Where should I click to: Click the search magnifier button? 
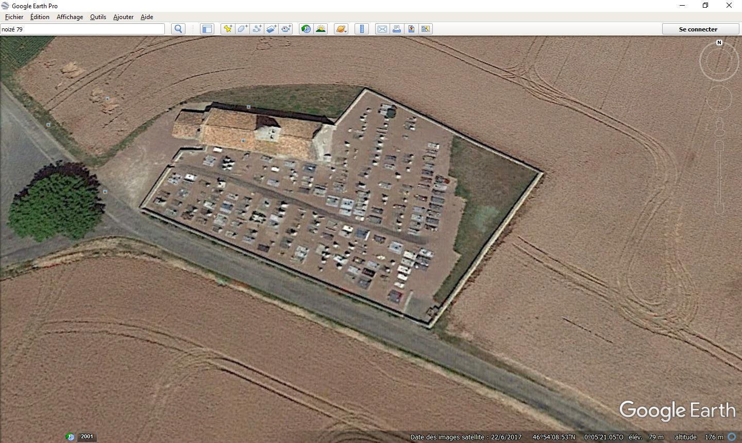coord(178,29)
